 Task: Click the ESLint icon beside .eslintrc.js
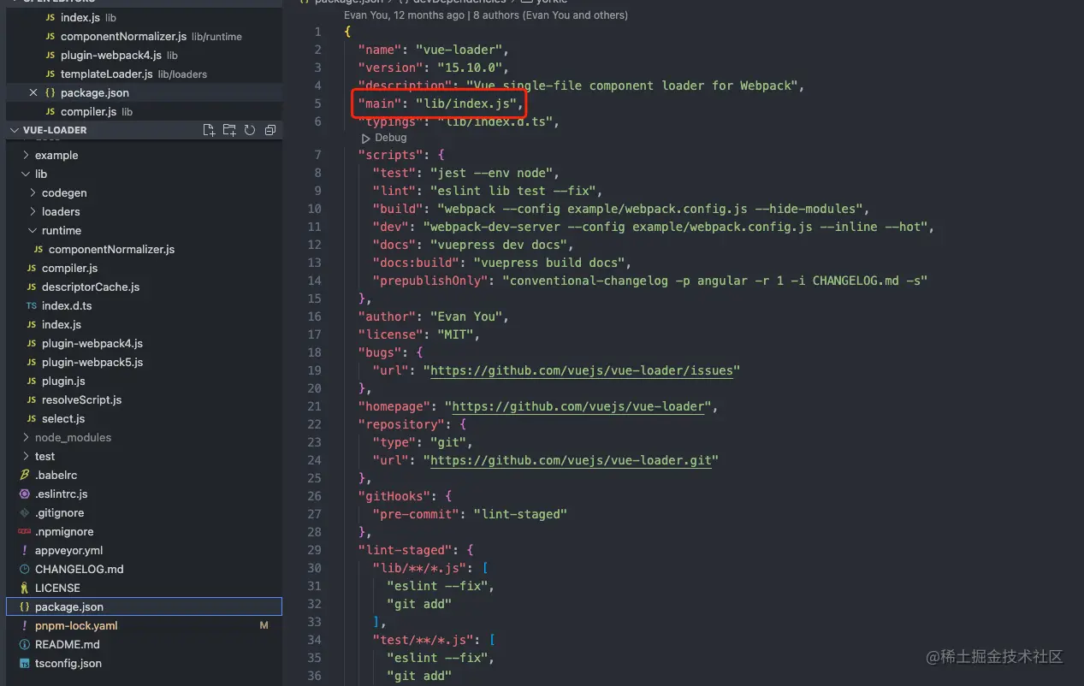pyautogui.click(x=25, y=494)
